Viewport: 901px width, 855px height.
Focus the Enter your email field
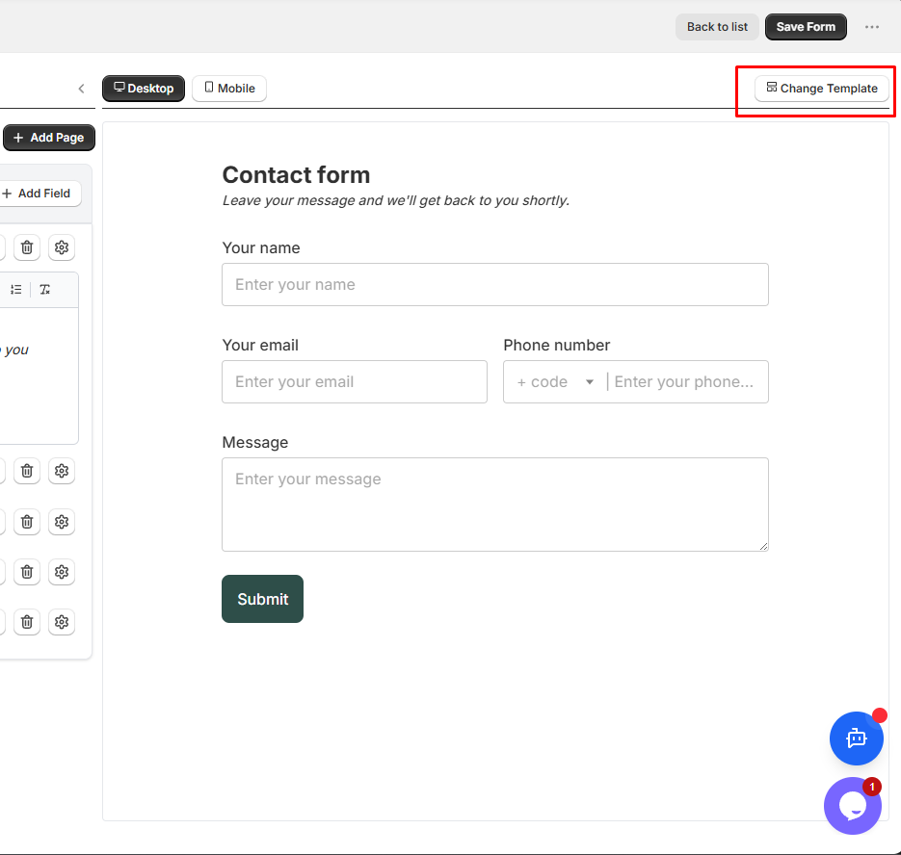[x=355, y=382]
